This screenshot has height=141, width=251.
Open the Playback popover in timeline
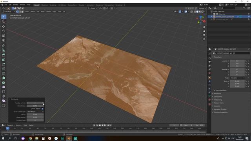(11, 125)
